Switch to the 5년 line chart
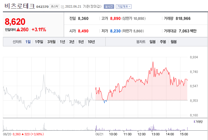 [81, 42]
